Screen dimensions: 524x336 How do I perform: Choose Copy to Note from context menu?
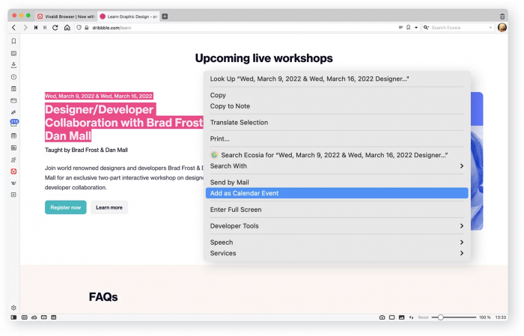coord(230,106)
